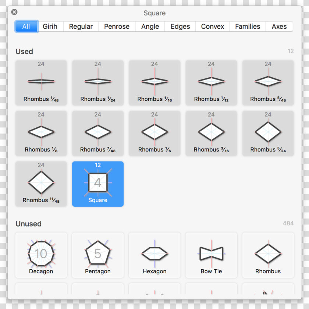
Task: Switch to the Families filter tab
Action: [x=248, y=26]
